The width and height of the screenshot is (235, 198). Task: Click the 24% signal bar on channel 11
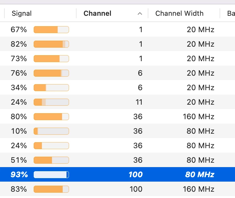(51, 102)
